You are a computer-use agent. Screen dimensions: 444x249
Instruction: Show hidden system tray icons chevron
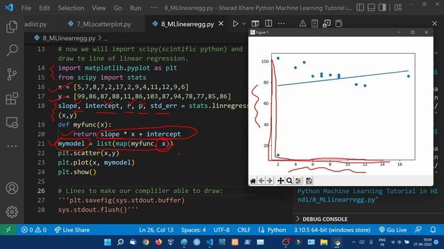pos(354,242)
